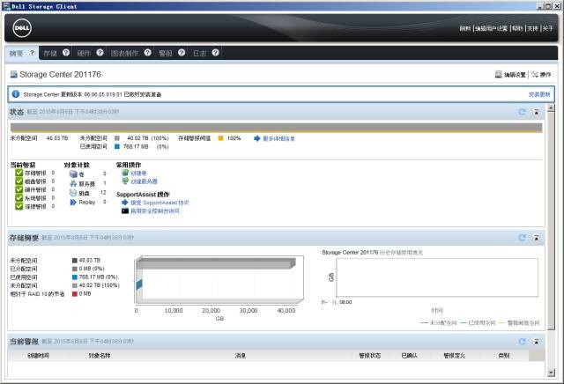The image size is (564, 384).
Task: Click the Edit Settings (编辑设置) label
Action: coord(515,75)
